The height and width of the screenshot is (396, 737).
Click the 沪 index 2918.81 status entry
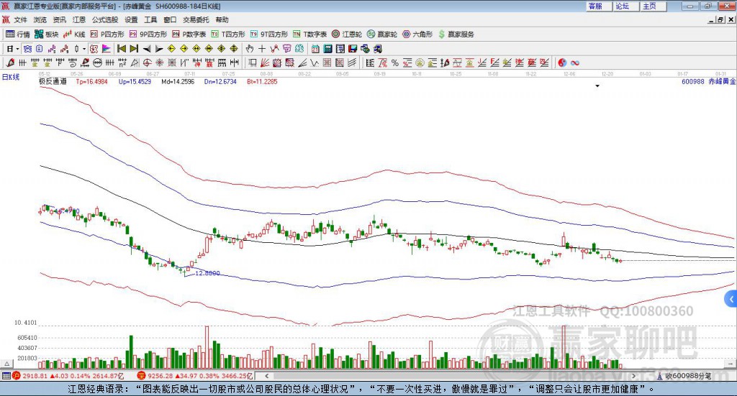67,376
